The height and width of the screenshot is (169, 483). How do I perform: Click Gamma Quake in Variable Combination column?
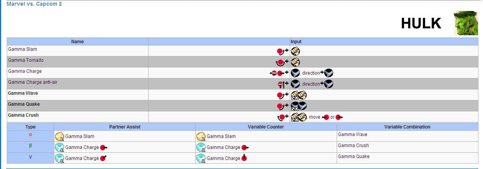point(353,156)
